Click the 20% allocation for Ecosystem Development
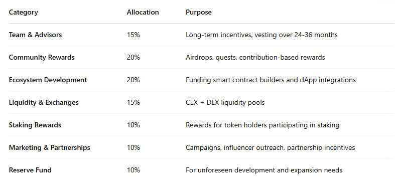 (134, 80)
